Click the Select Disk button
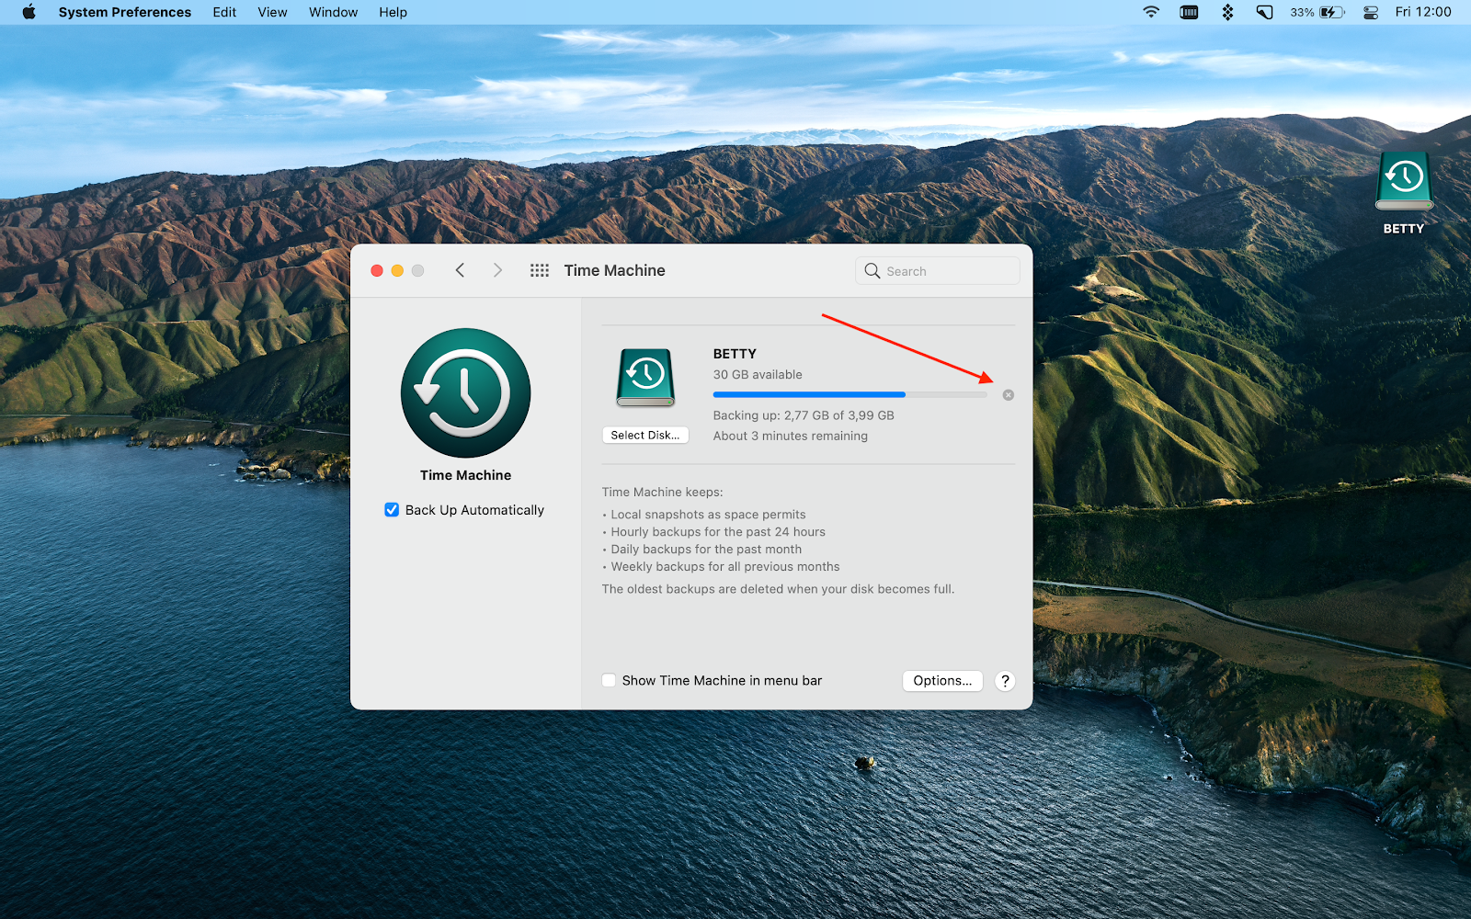The height and width of the screenshot is (919, 1471). 645,436
